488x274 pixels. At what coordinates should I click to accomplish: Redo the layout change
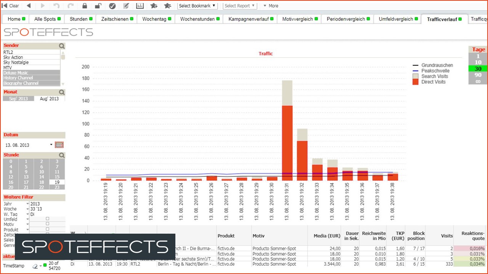pyautogui.click(x=71, y=6)
